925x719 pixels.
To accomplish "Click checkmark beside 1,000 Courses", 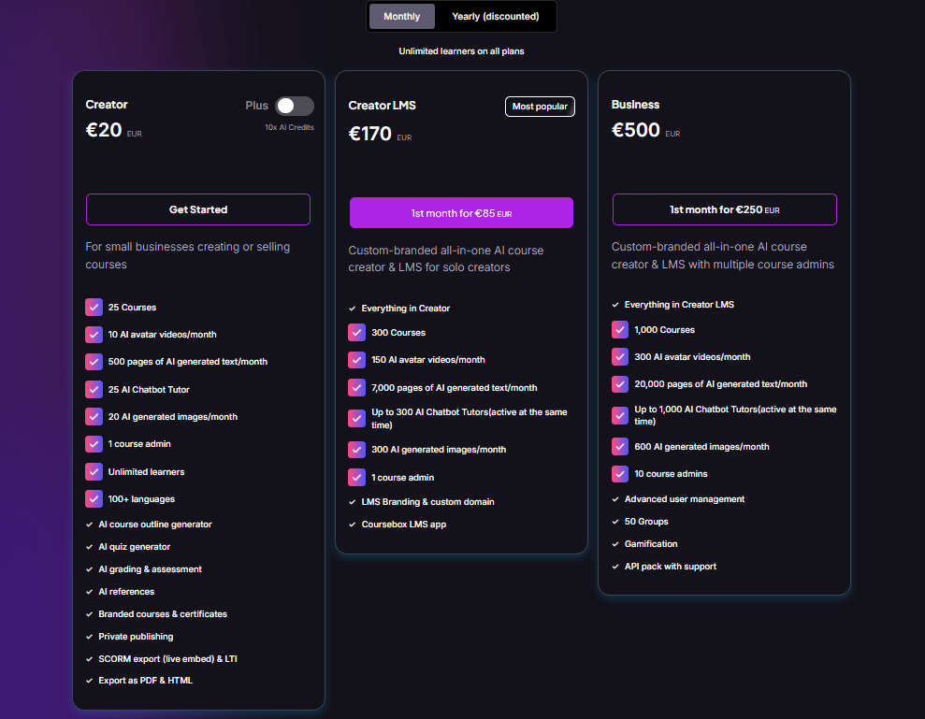I will (x=619, y=329).
